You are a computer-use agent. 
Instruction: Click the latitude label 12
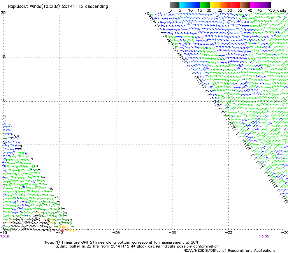coord(3,186)
